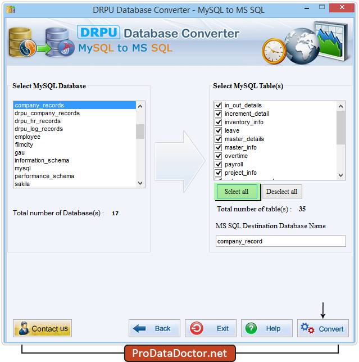The width and height of the screenshot is (359, 362).
Task: Click database list scroll up arrow
Action: [140, 106]
